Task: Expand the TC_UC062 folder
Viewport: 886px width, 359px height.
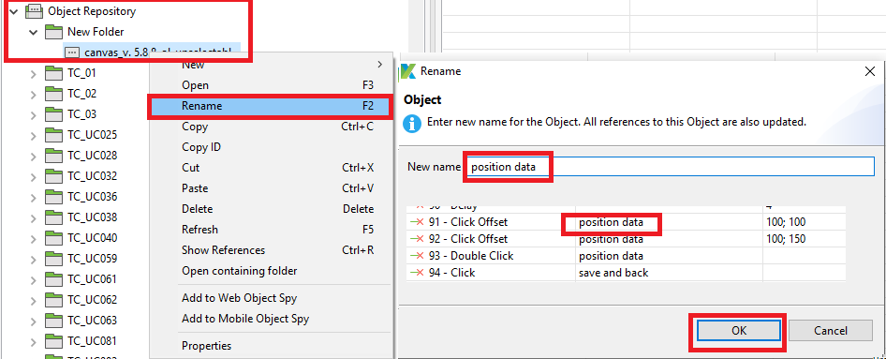Action: click(34, 300)
